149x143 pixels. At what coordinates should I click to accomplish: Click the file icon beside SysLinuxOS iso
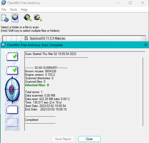click(x=26, y=38)
